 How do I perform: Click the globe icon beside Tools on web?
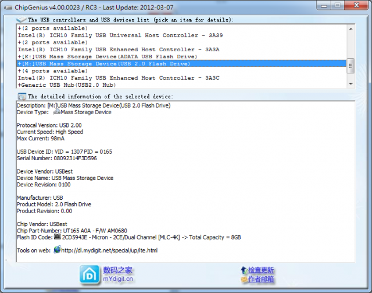(x=57, y=250)
